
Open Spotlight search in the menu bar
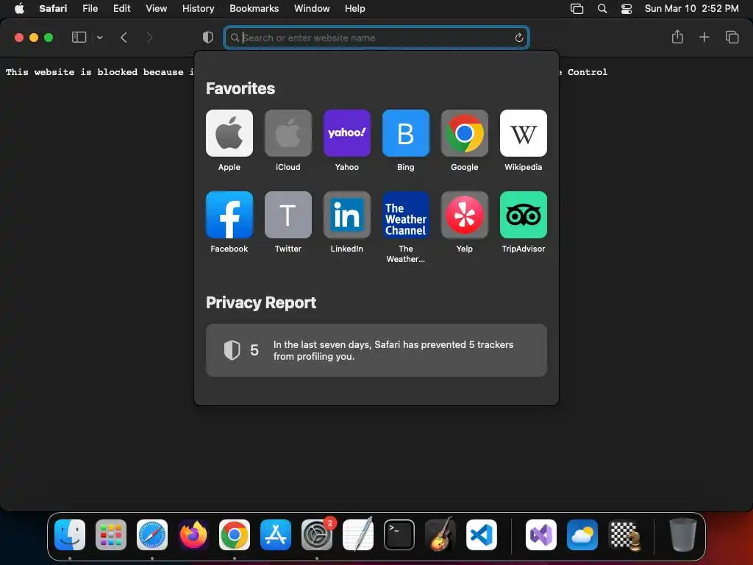tap(602, 9)
